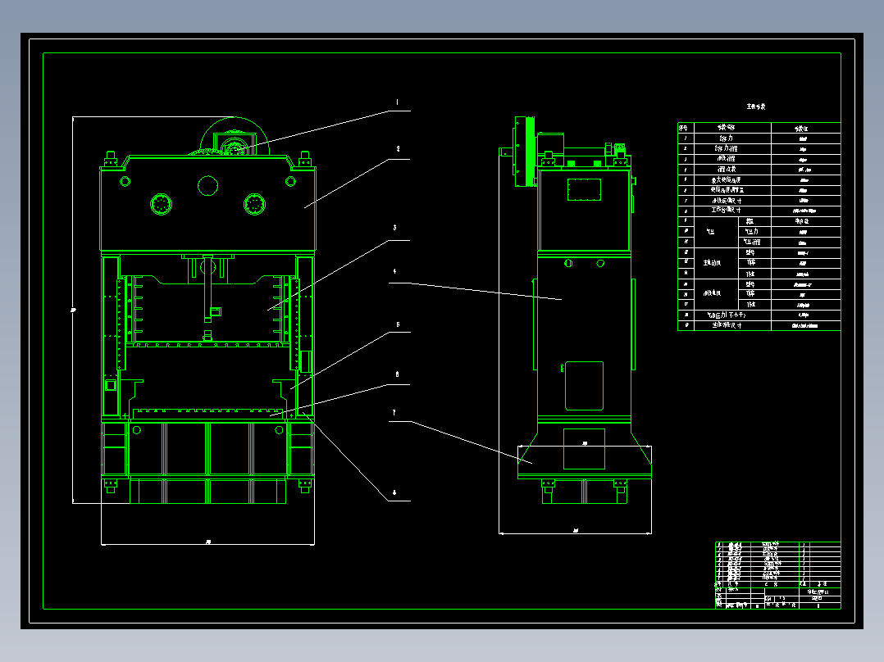Select callout number 6 pointing to the bolster
884x662 pixels.
[x=398, y=374]
